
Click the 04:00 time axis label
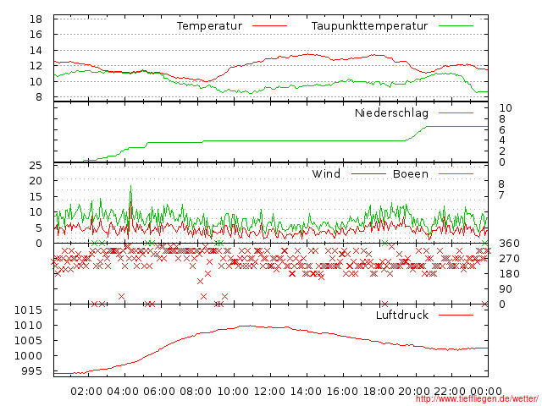(123, 392)
